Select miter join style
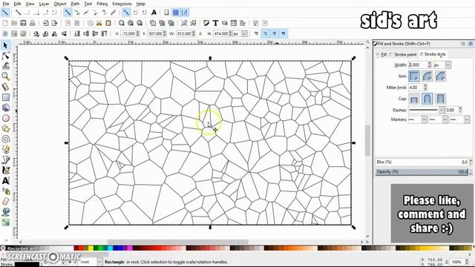The height and width of the screenshot is (267, 475). (414, 76)
